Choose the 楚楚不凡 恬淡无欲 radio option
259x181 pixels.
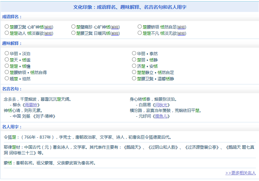[x=140, y=33]
